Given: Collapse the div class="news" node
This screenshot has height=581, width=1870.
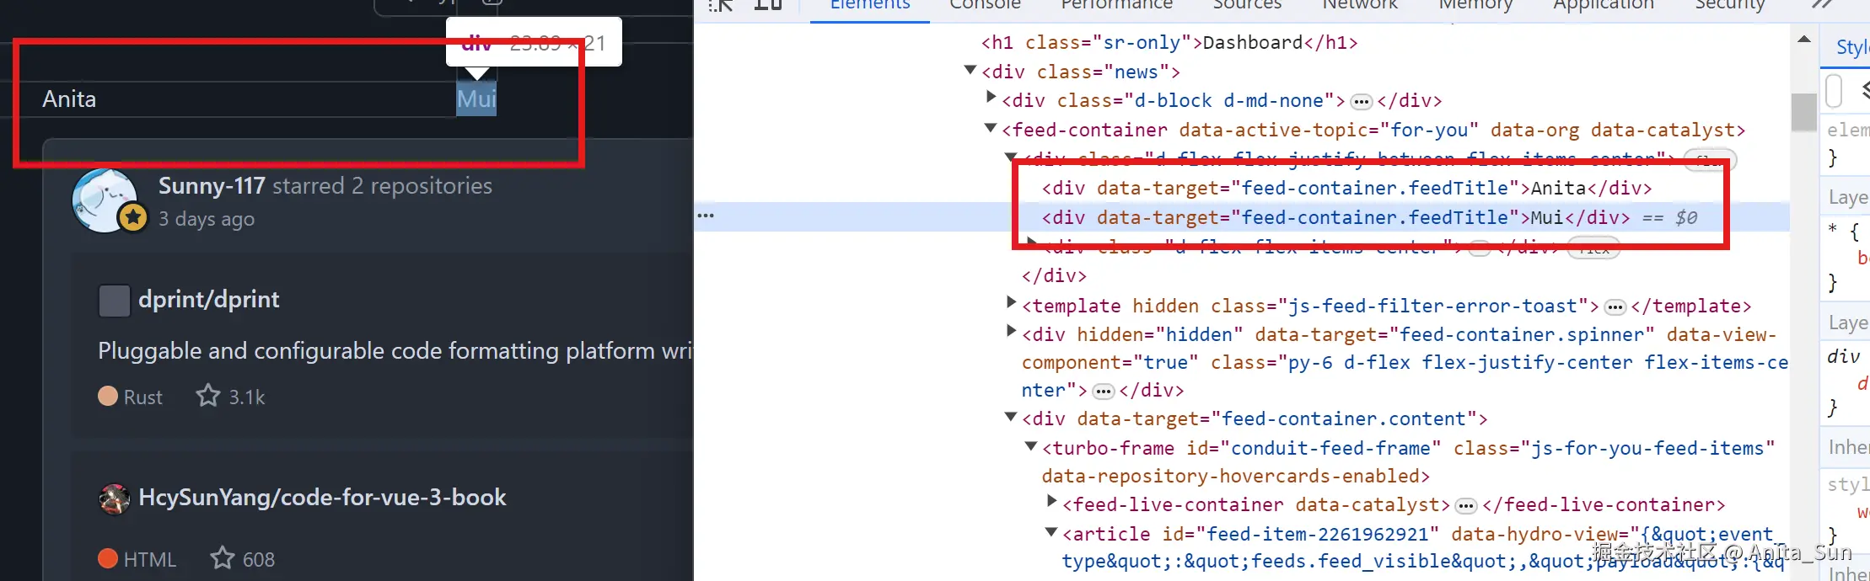Looking at the screenshot, I should pyautogui.click(x=970, y=71).
